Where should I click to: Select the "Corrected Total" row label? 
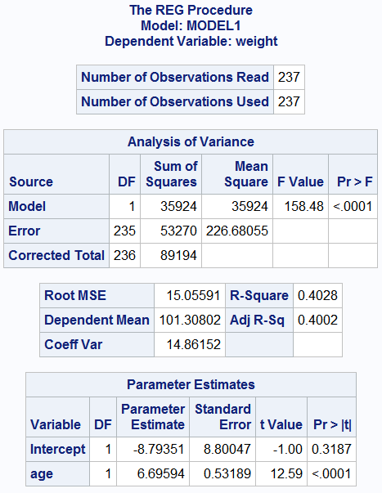pos(56,255)
